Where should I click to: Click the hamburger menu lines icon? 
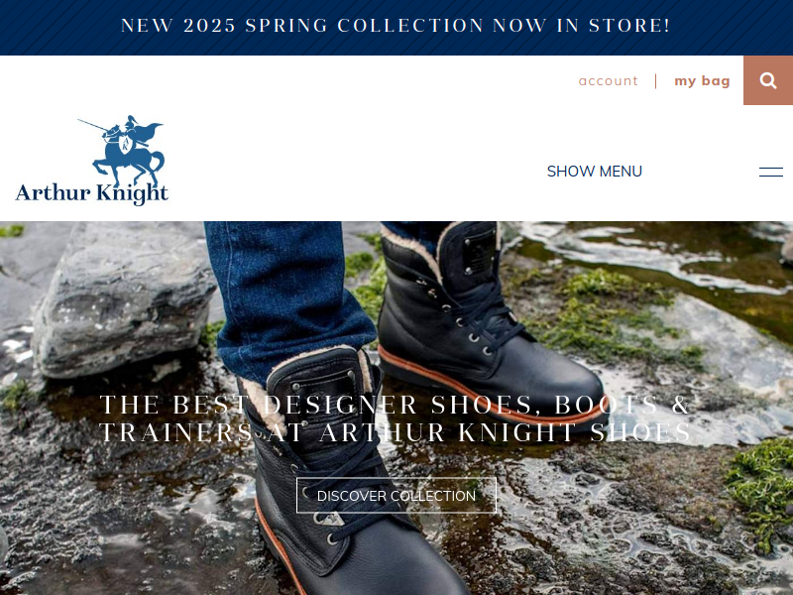click(x=771, y=172)
